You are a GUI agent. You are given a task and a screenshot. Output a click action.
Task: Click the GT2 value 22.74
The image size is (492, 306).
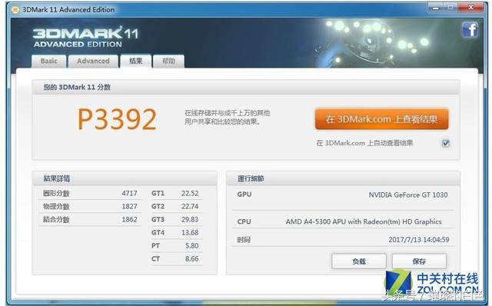tap(190, 207)
